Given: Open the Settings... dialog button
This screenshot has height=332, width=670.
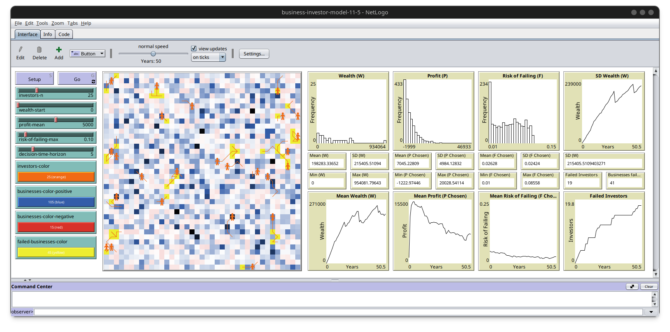Looking at the screenshot, I should tap(254, 54).
